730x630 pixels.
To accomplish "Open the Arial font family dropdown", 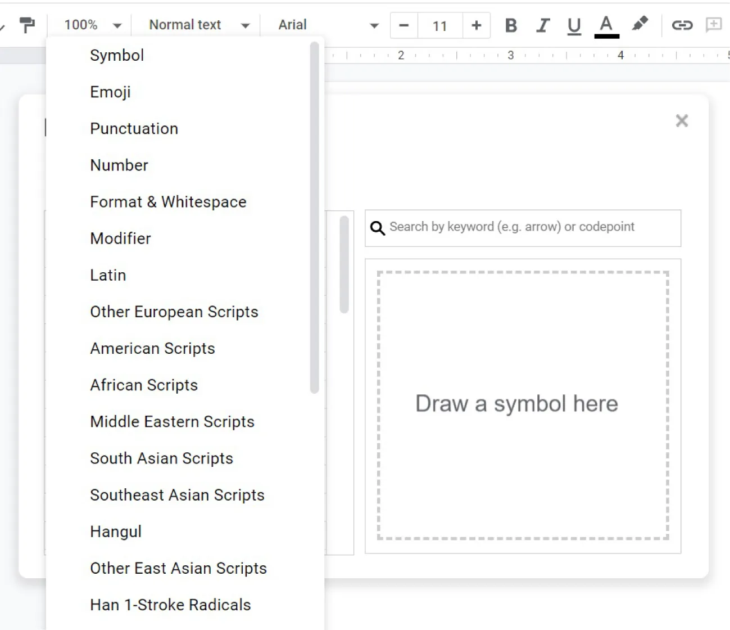I will tap(326, 25).
